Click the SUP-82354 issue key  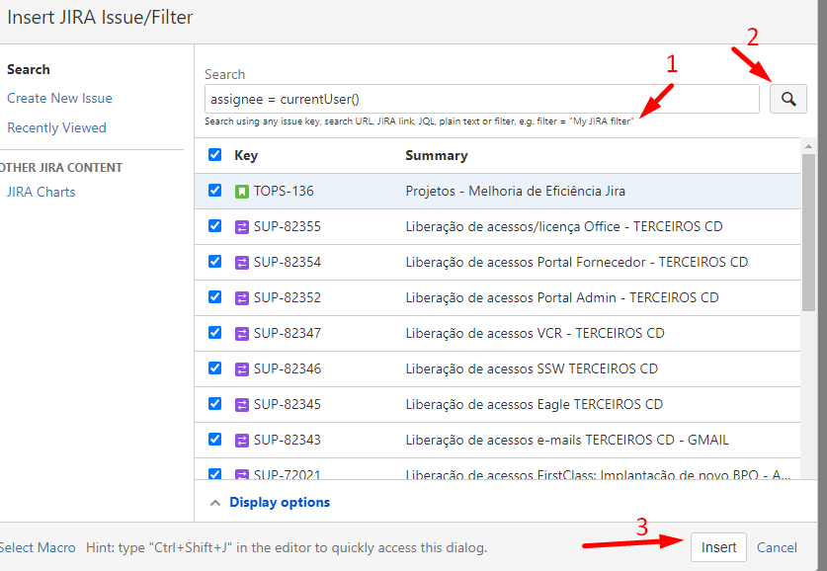tap(288, 262)
